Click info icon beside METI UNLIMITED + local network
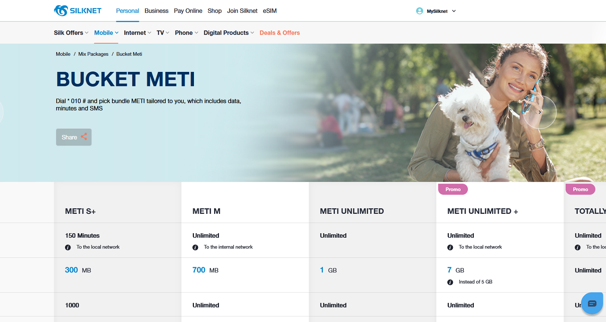The width and height of the screenshot is (606, 322). [450, 247]
